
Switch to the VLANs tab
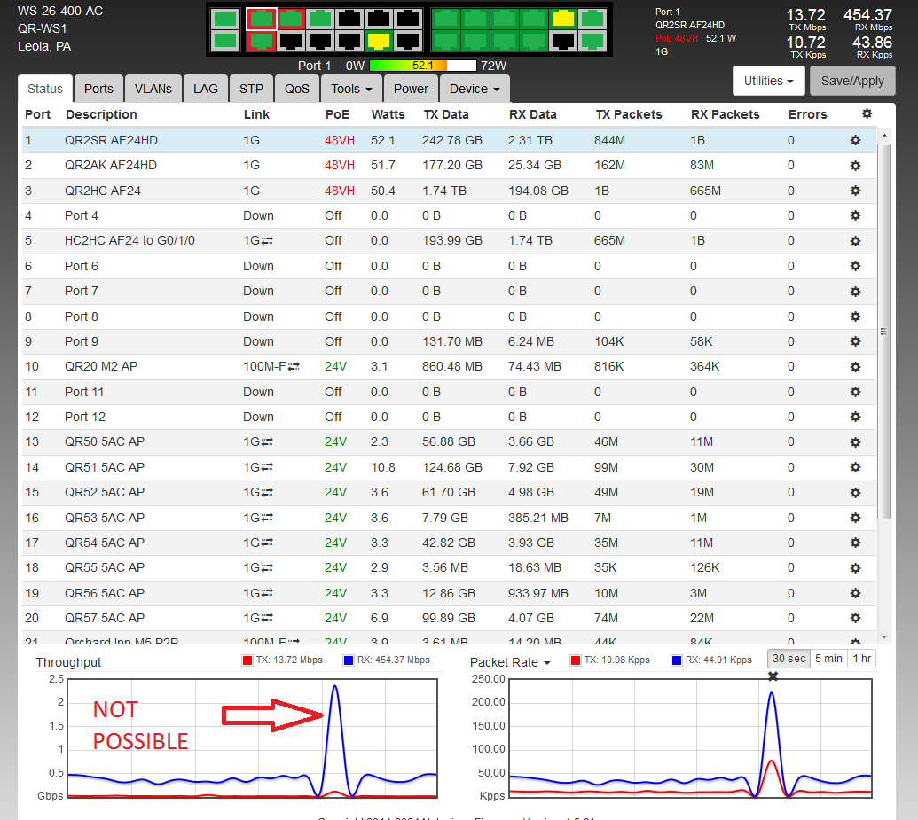(153, 89)
